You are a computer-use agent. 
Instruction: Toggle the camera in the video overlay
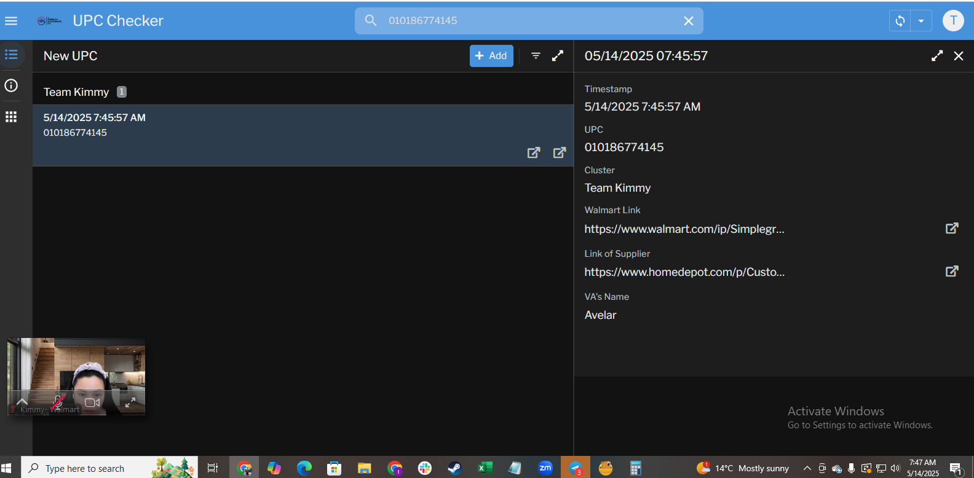(x=92, y=403)
